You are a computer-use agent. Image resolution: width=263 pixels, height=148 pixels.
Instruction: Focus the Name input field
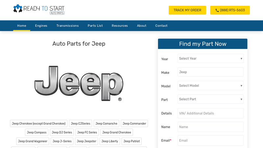click(x=210, y=127)
